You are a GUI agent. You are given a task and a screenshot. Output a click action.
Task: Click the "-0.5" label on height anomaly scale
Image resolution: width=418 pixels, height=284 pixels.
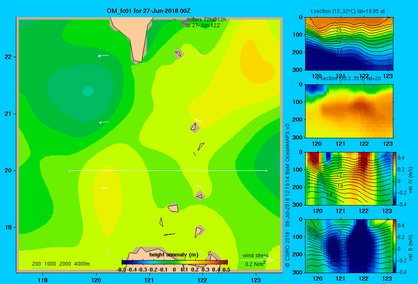click(121, 270)
